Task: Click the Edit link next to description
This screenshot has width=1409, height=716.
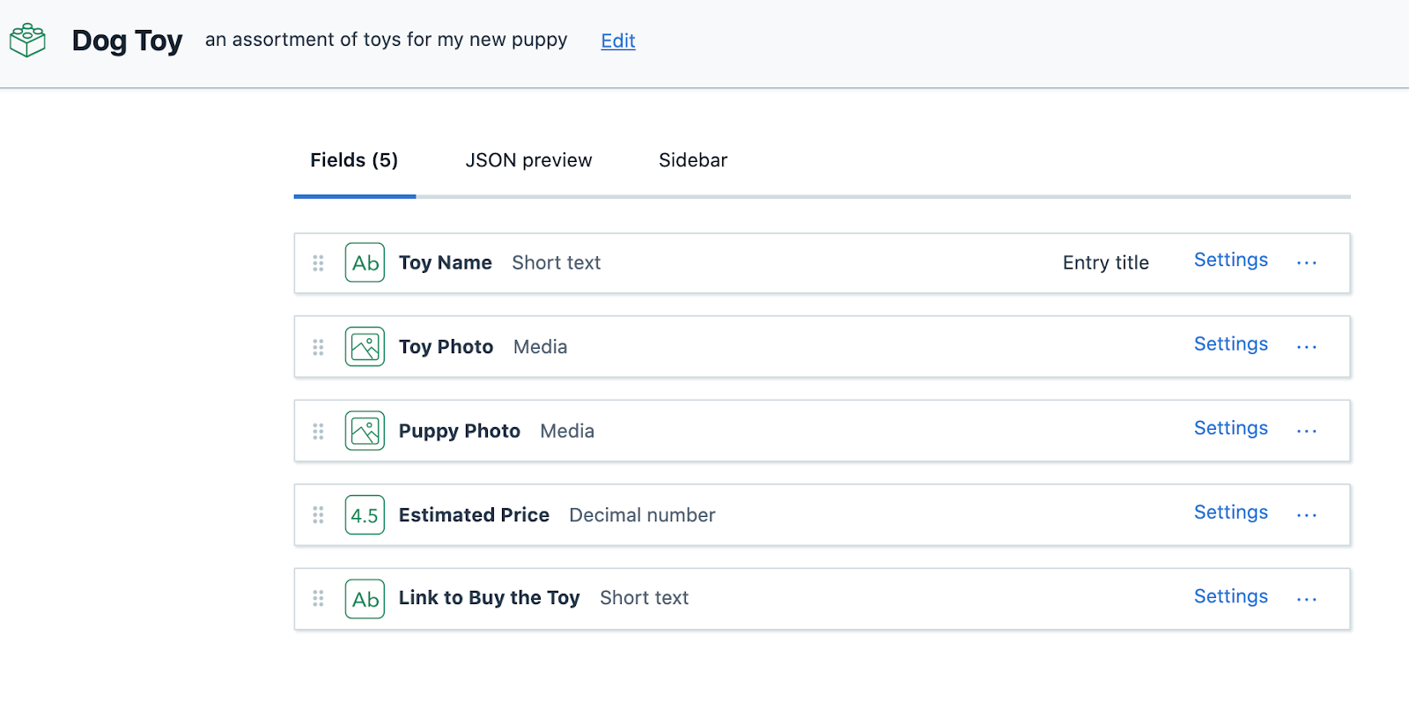Action: [x=618, y=41]
